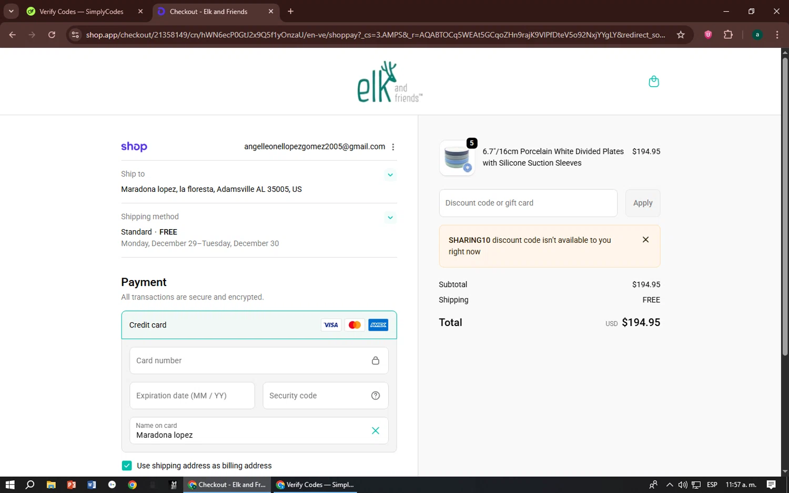Open a new browser tab
This screenshot has height=493, width=789.
(x=290, y=11)
